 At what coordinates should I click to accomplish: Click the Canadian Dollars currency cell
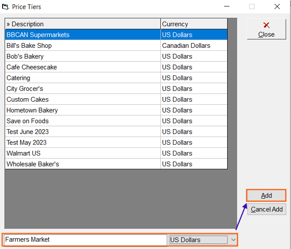[x=194, y=46]
